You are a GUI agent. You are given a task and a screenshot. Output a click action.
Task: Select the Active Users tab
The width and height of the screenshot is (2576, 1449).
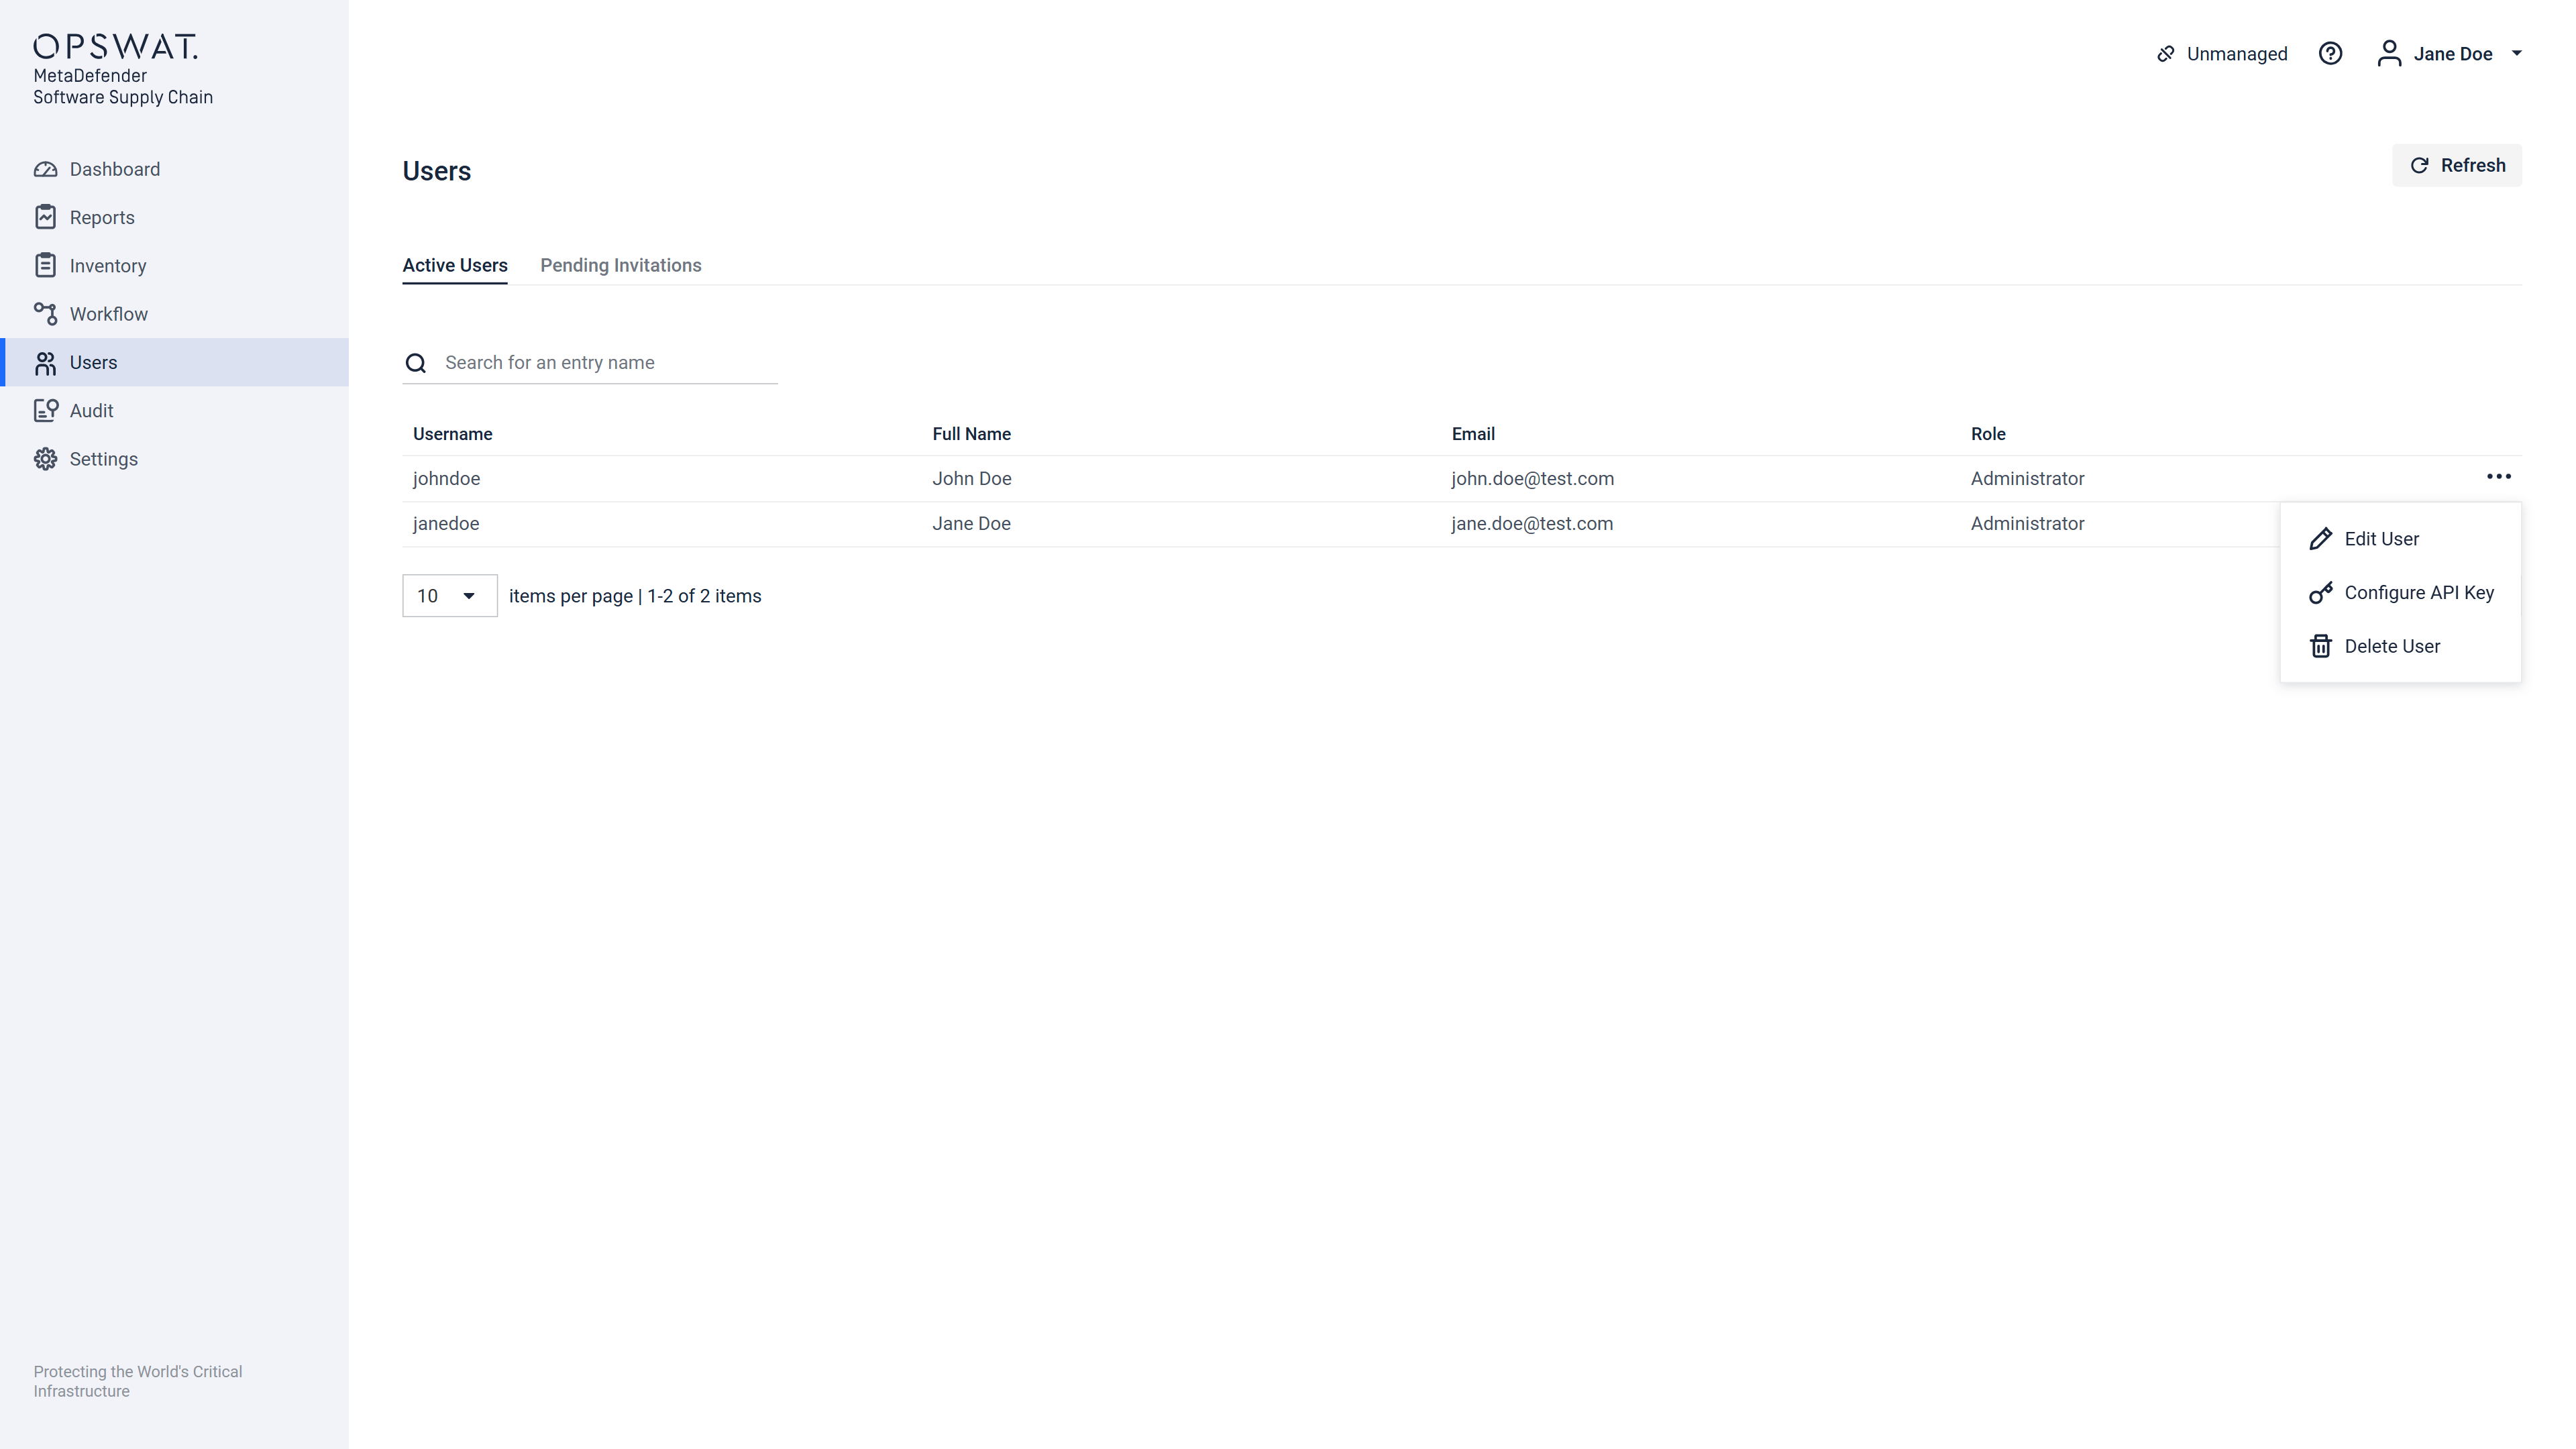(x=455, y=265)
